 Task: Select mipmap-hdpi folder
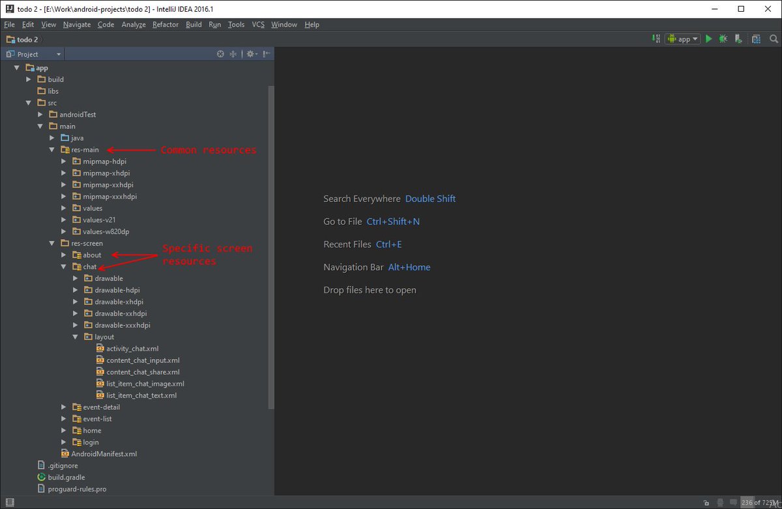(x=99, y=162)
